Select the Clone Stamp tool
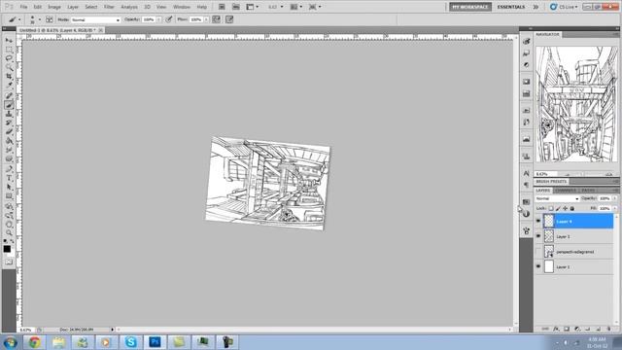This screenshot has width=622, height=350. pyautogui.click(x=9, y=114)
